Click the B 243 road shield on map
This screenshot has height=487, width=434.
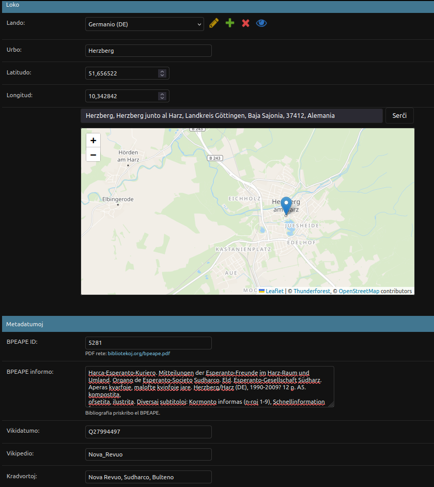tap(215, 158)
